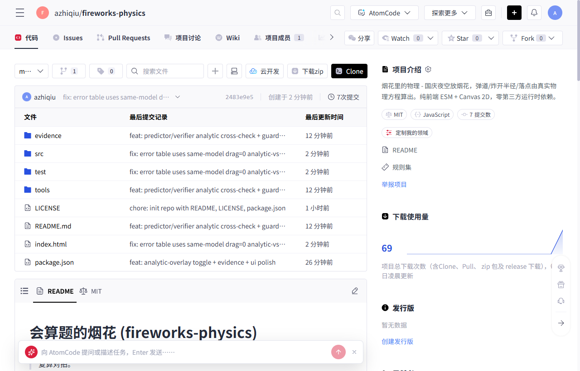This screenshot has height=371, width=580.
Task: Open the branch selector dropdown
Action: (x=32, y=71)
